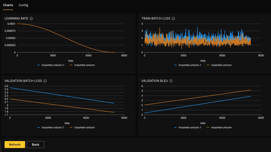271x152 pixels.
Task: Hide imported-unicorn.1 in Validation Batch Loss legend
Action: [53, 127]
